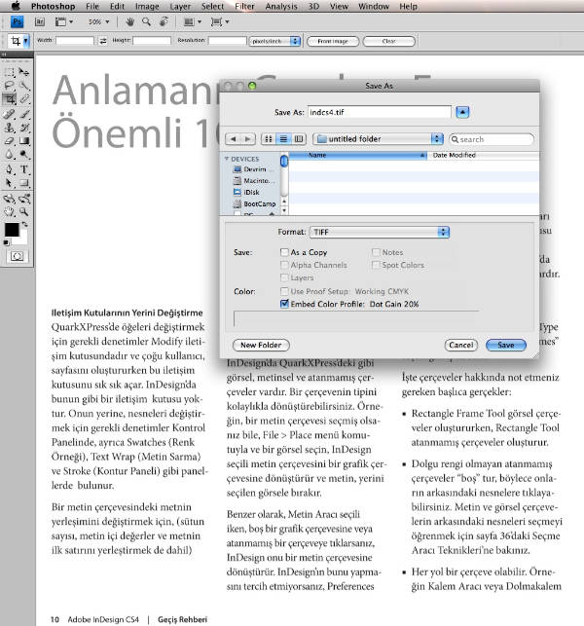584x626 pixels.
Task: Open the untitled folder location dropdown
Action: (x=378, y=139)
